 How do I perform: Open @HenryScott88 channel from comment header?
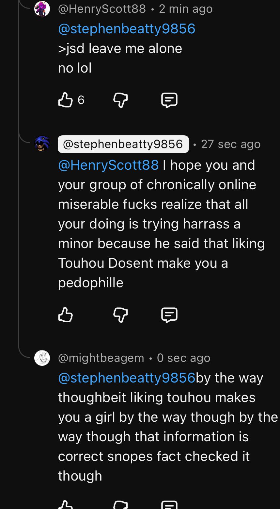tap(102, 9)
